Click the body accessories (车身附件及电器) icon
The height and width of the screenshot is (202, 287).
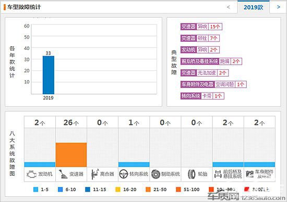(x=249, y=174)
